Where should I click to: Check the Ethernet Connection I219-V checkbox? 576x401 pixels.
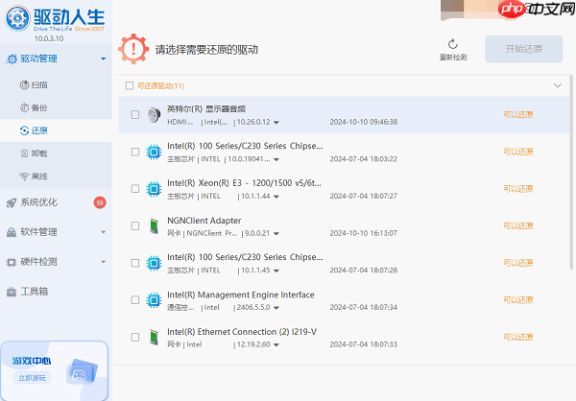coord(135,337)
